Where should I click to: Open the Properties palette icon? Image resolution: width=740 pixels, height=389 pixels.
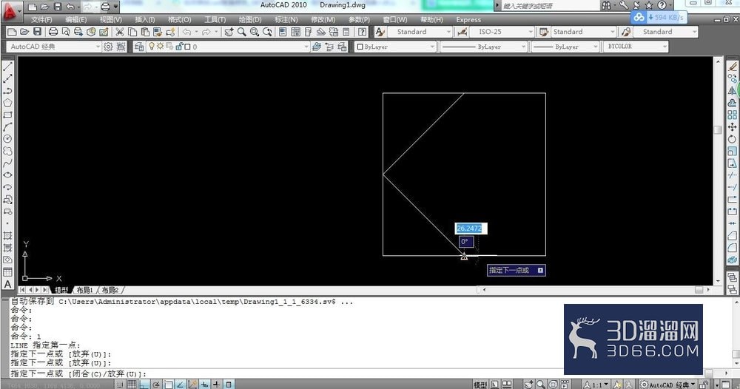pyautogui.click(x=283, y=32)
